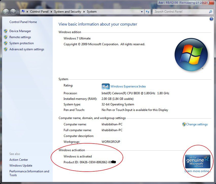216x184 pixels.
Task: Open Control Panel Home
Action: pyautogui.click(x=23, y=22)
